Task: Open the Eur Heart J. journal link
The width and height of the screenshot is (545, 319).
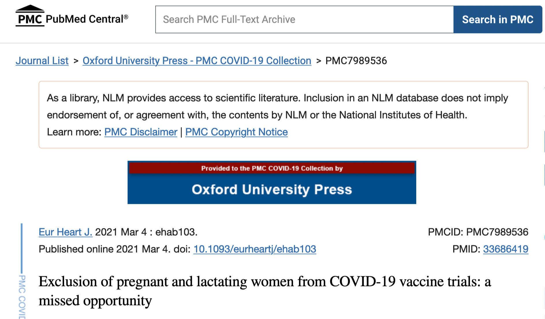Action: (65, 232)
